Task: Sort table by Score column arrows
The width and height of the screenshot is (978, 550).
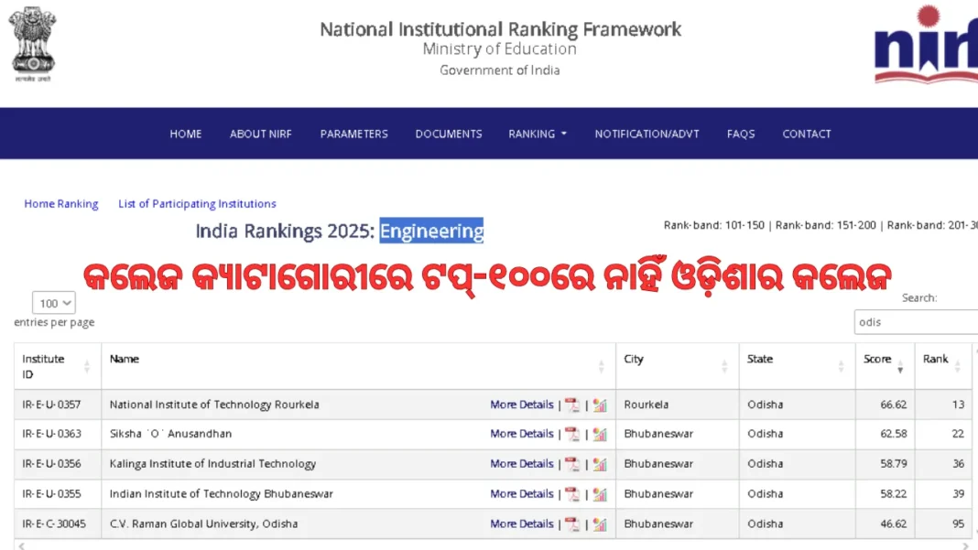Action: pyautogui.click(x=900, y=367)
